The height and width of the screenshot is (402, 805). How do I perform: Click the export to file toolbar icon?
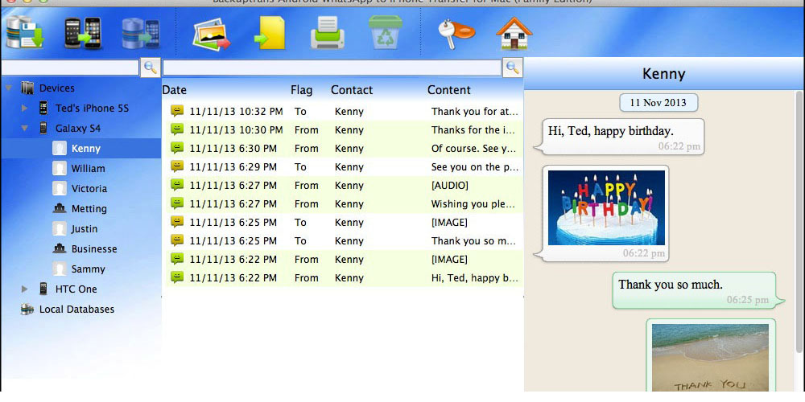coord(270,32)
